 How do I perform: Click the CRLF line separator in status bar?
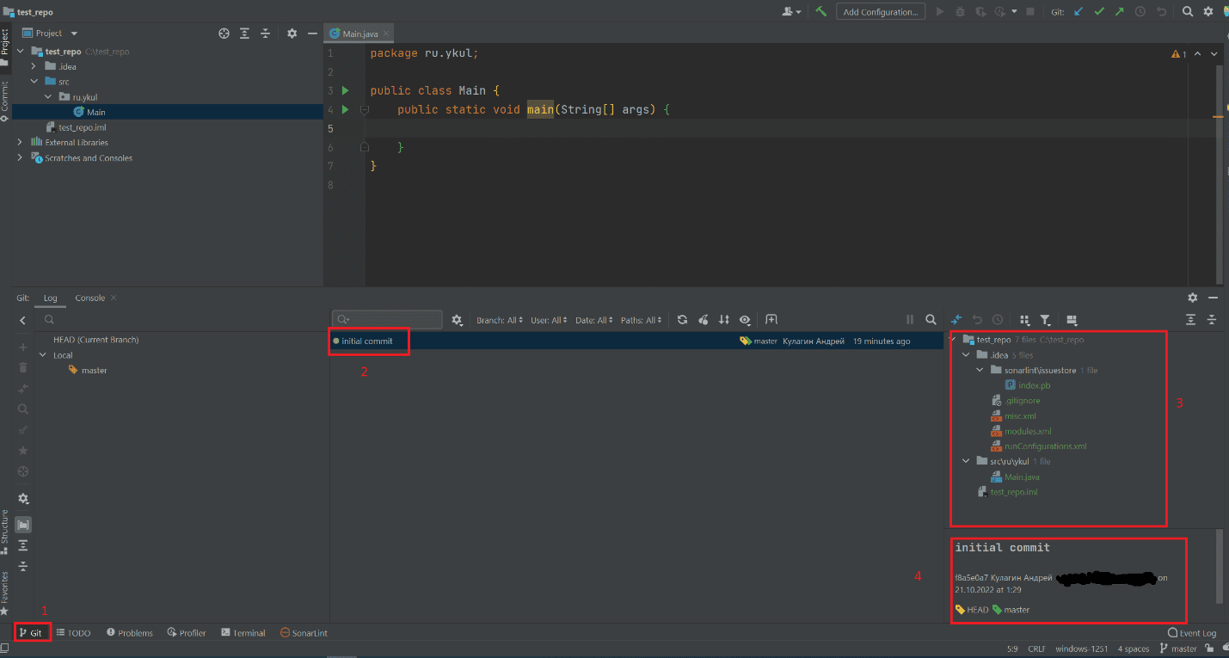(x=1036, y=649)
